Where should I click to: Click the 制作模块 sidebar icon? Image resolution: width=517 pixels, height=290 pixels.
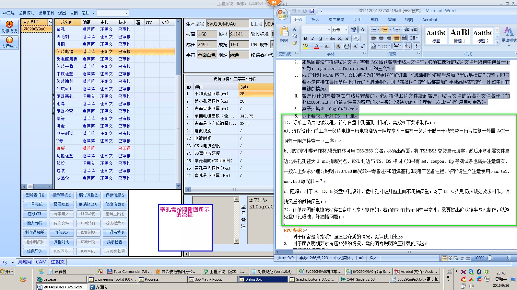(x=9, y=27)
